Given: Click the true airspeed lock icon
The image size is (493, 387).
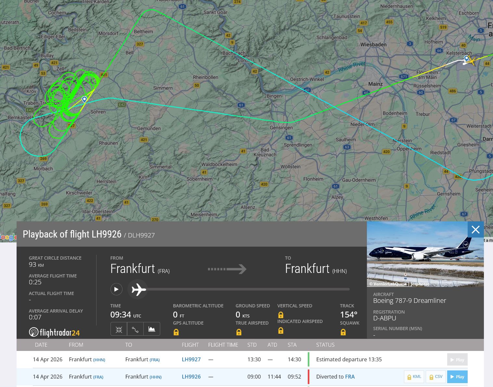Looking at the screenshot, I should (239, 332).
